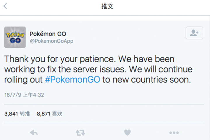Click the Pokémon GO display name
Viewport: 210px width, 140px height.
coord(48,34)
